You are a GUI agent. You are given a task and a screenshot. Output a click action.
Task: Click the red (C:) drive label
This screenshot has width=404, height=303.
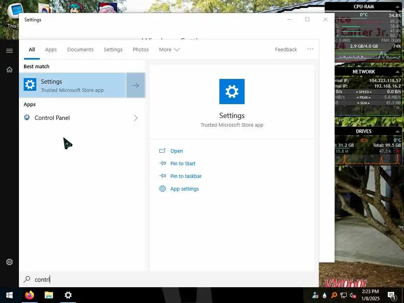[364, 140]
